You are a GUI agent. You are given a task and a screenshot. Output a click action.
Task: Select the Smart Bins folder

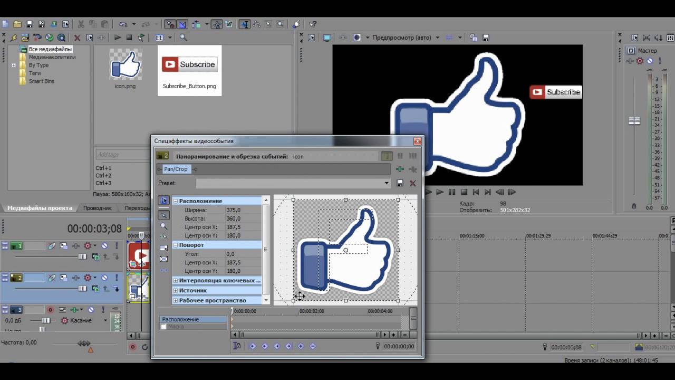tap(42, 81)
